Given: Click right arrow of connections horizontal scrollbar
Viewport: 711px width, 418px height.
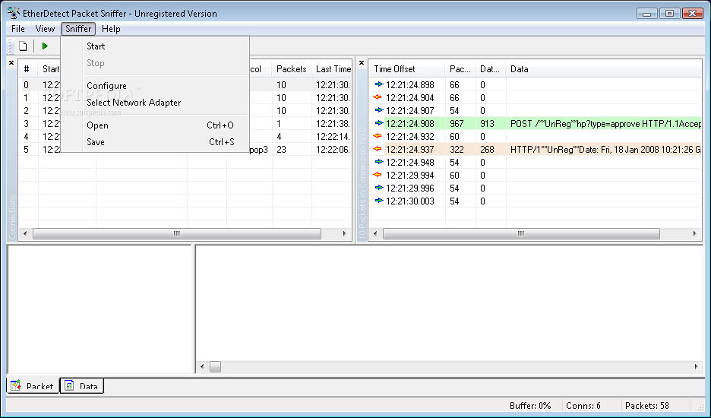Looking at the screenshot, I should (345, 233).
